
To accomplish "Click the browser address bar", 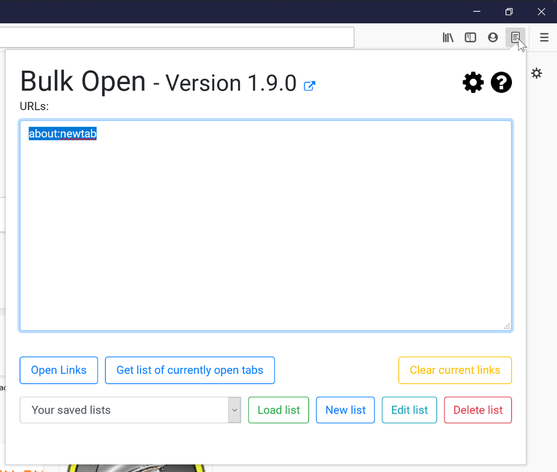I will (177, 37).
